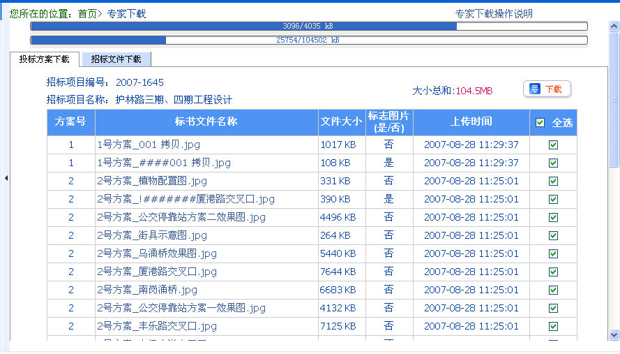Click the 标书文件名称 column header

206,122
